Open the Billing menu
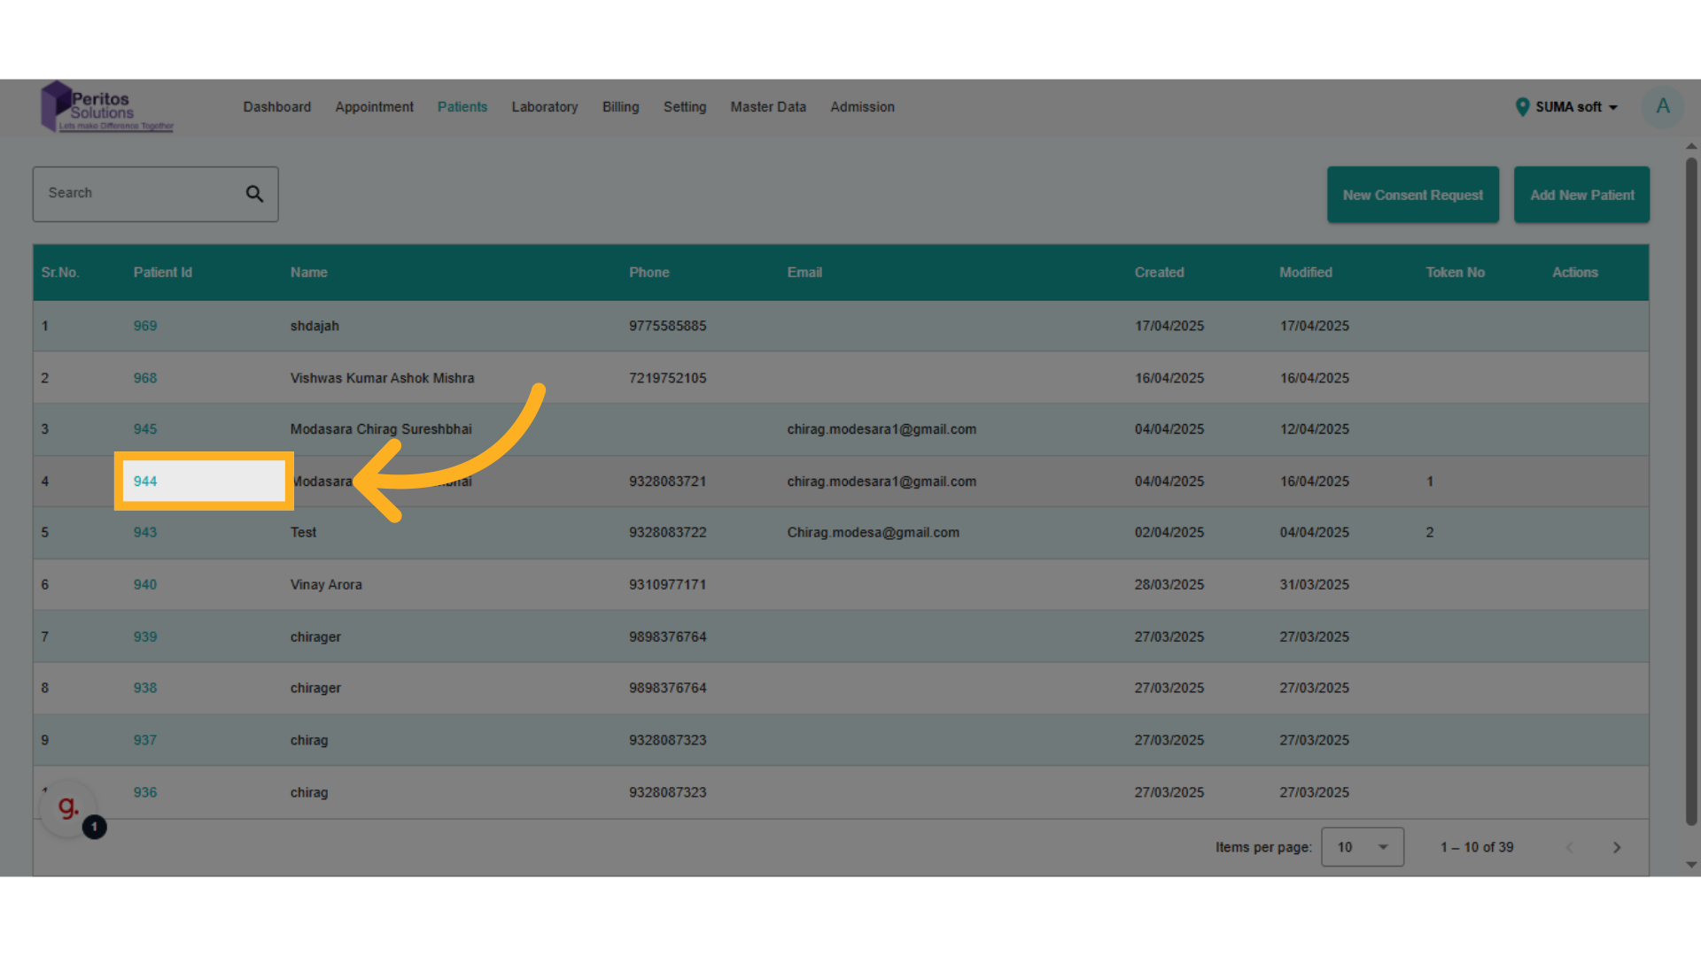Image resolution: width=1701 pixels, height=956 pixels. click(620, 107)
